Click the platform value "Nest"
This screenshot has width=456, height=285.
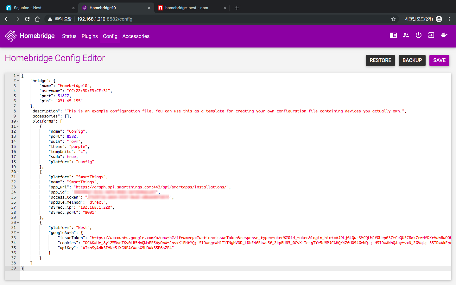click(83, 228)
